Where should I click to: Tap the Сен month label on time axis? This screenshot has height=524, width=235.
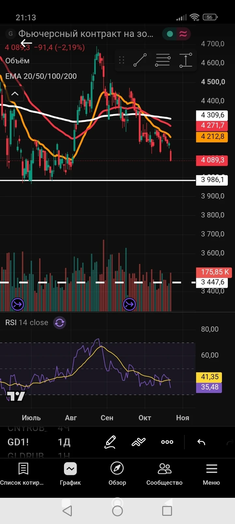(107, 418)
